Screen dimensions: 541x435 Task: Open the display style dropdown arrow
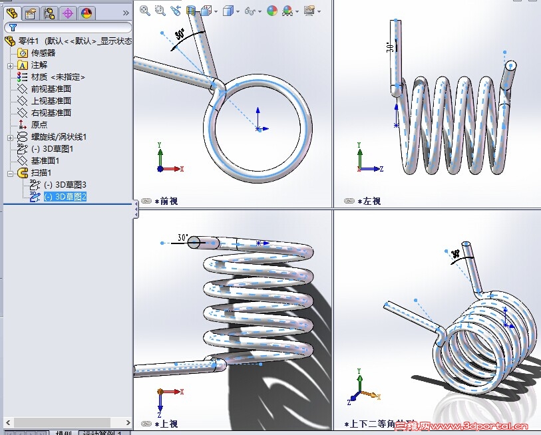click(237, 10)
